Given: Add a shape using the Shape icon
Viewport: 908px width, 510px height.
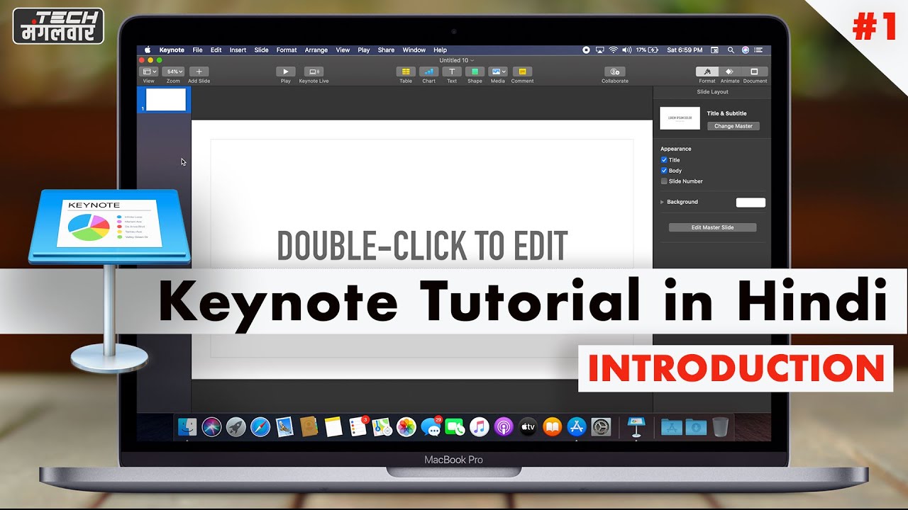Looking at the screenshot, I should pyautogui.click(x=475, y=72).
